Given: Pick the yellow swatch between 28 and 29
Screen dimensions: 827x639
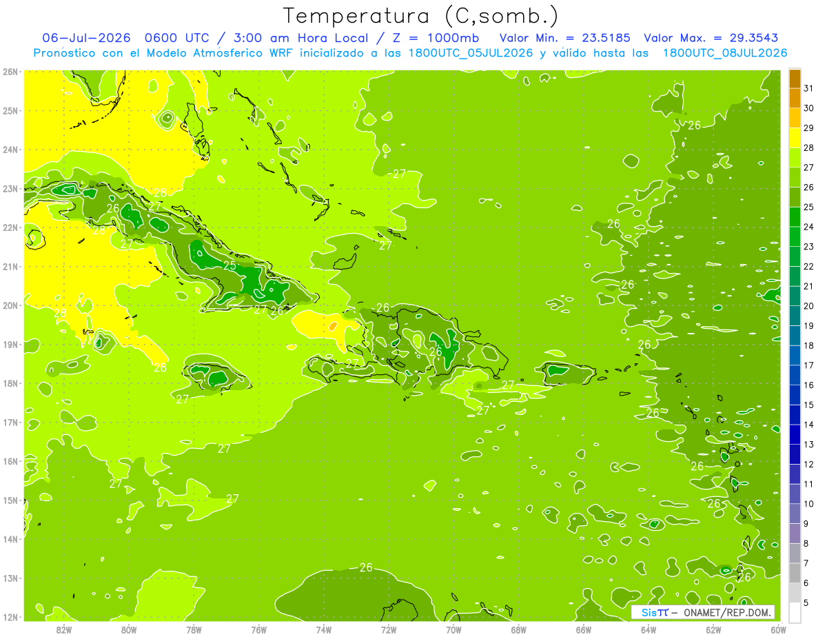Looking at the screenshot, I should pos(795,138).
